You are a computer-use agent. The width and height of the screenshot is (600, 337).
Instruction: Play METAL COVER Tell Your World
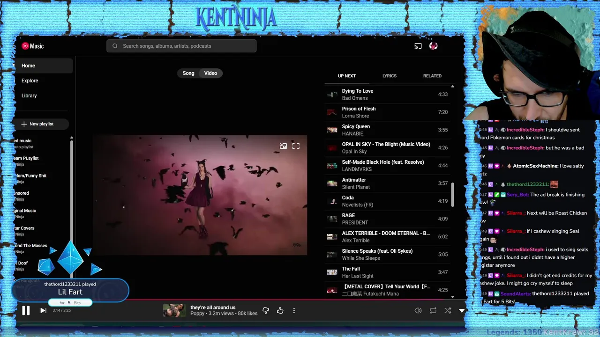(x=387, y=290)
